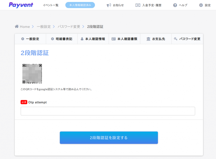Screen dimensions: 216x159
Task: Click the Otp attempt label
Action: pos(37,102)
